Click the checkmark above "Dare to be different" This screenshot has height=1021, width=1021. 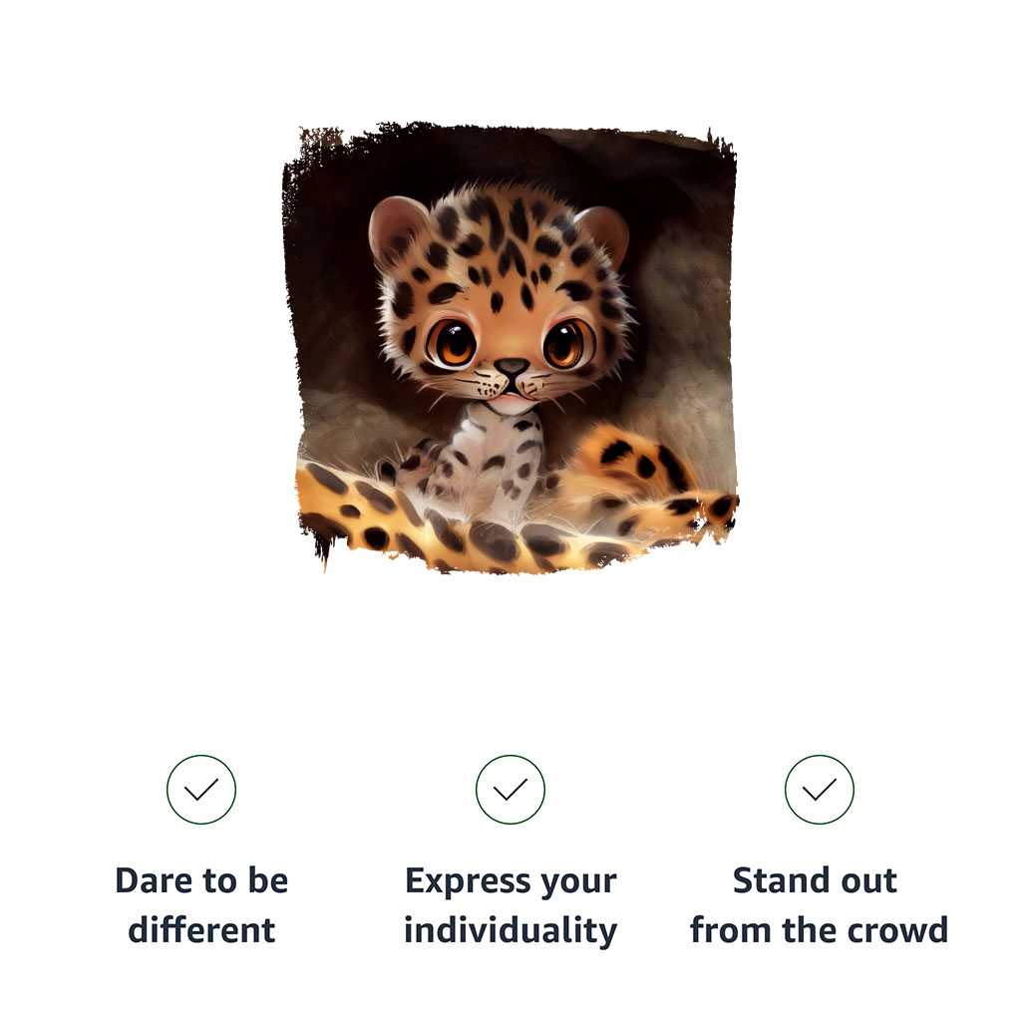pos(201,790)
